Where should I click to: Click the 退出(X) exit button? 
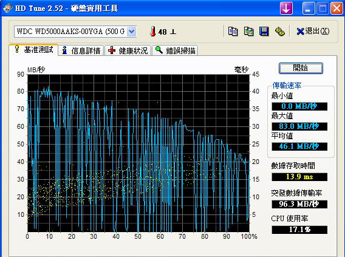pos(313,32)
